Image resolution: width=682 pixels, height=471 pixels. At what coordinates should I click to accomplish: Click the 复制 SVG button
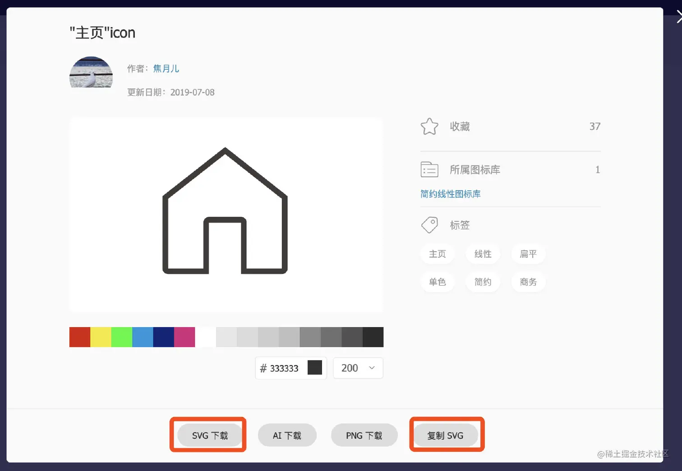[x=445, y=435]
